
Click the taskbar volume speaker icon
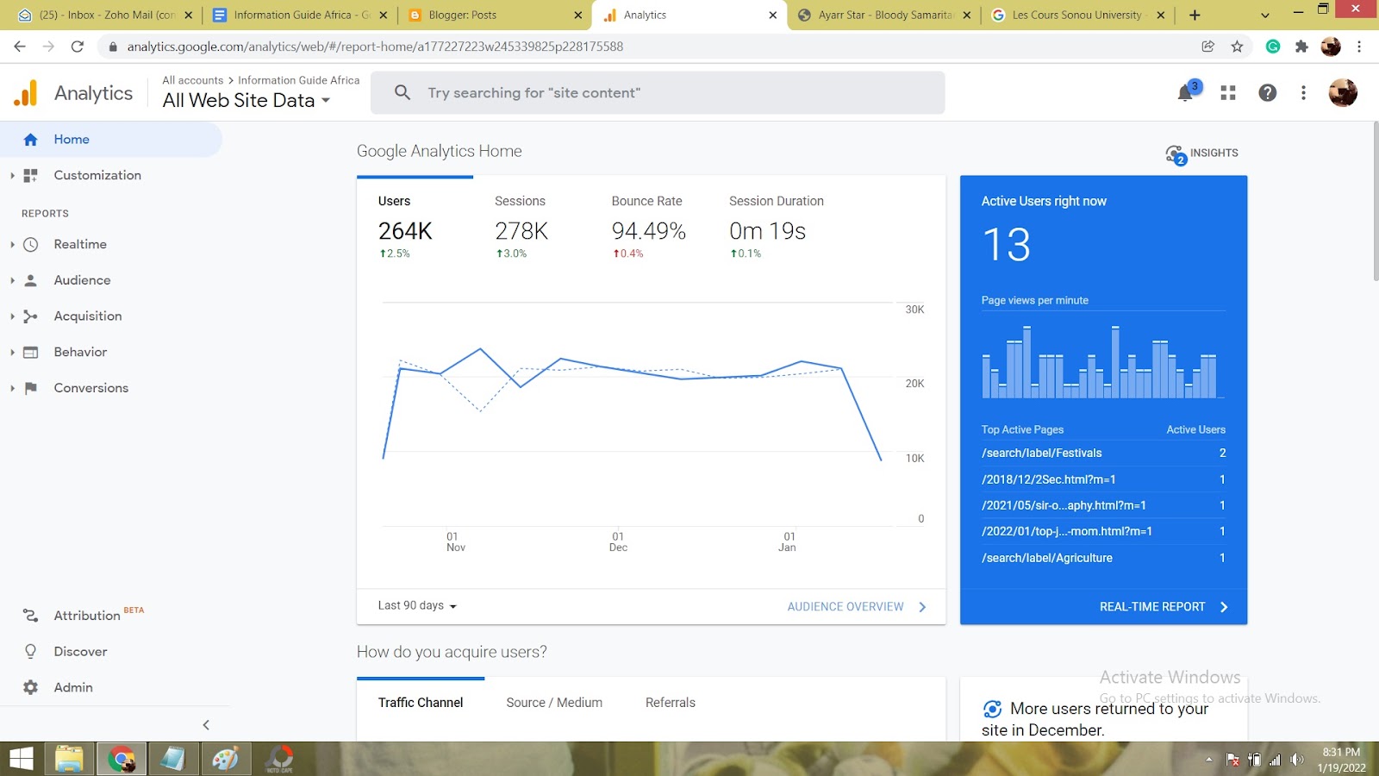point(1297,760)
